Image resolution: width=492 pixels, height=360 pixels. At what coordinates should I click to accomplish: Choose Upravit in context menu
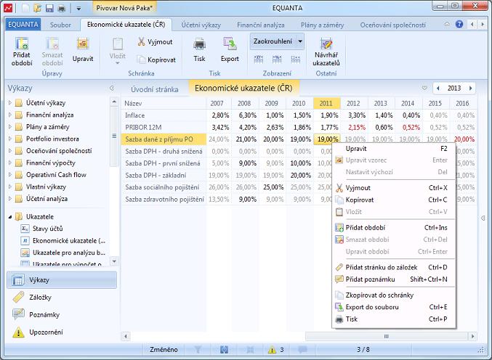pos(394,149)
